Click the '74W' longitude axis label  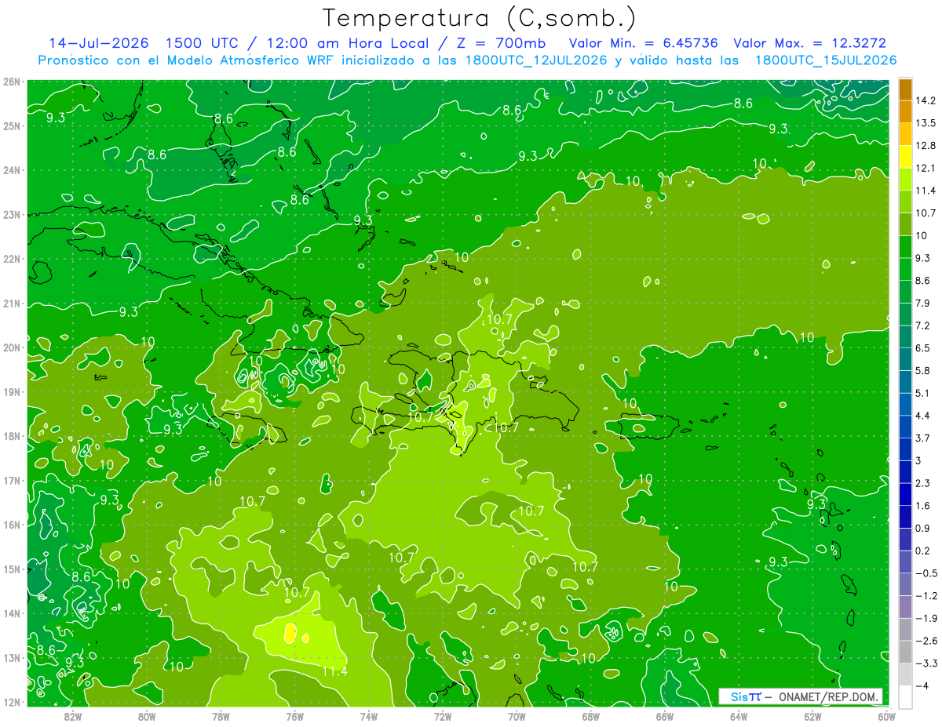click(368, 715)
